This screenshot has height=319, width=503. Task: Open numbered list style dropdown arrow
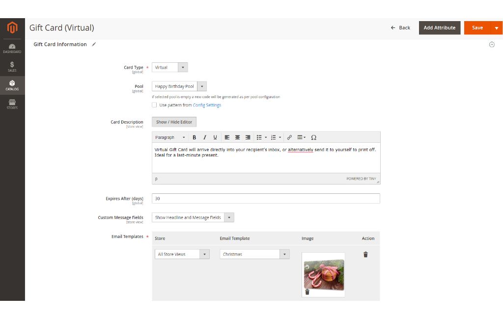(x=279, y=137)
